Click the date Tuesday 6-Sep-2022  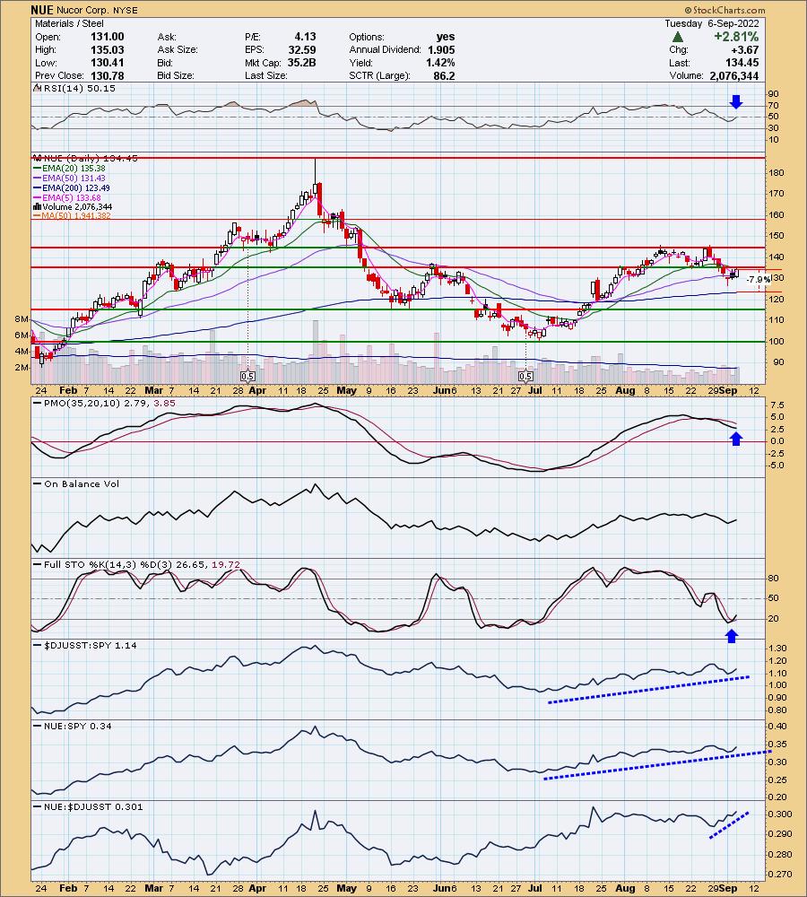pyautogui.click(x=711, y=23)
